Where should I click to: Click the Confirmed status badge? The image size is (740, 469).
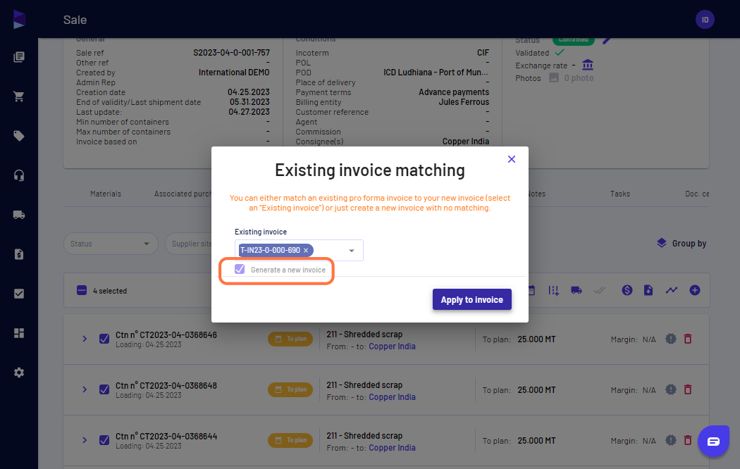[574, 41]
